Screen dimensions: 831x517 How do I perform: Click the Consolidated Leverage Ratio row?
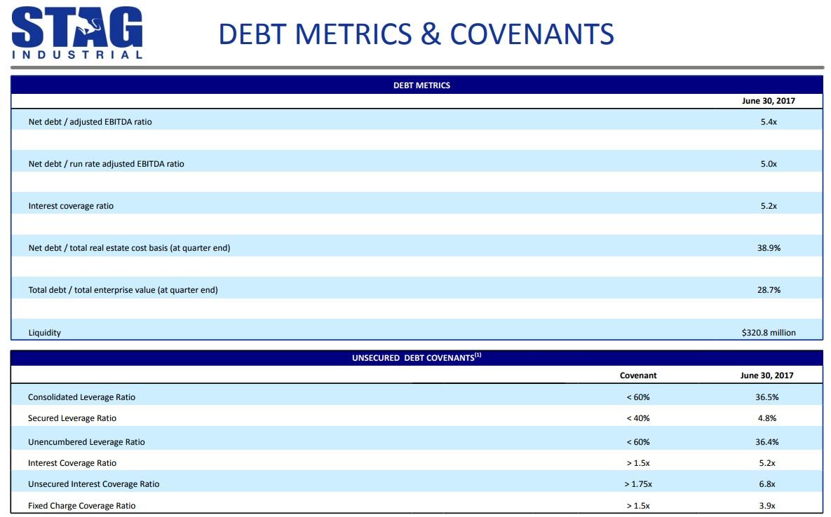pyautogui.click(x=82, y=397)
